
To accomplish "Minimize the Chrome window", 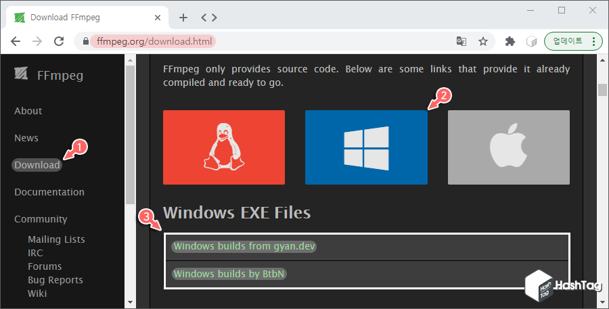I will click(x=531, y=11).
